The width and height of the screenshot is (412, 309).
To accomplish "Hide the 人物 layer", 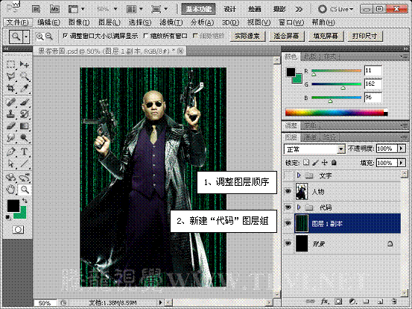I will click(288, 191).
